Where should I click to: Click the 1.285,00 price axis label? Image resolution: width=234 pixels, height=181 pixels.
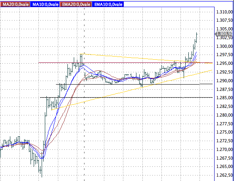(x=224, y=98)
